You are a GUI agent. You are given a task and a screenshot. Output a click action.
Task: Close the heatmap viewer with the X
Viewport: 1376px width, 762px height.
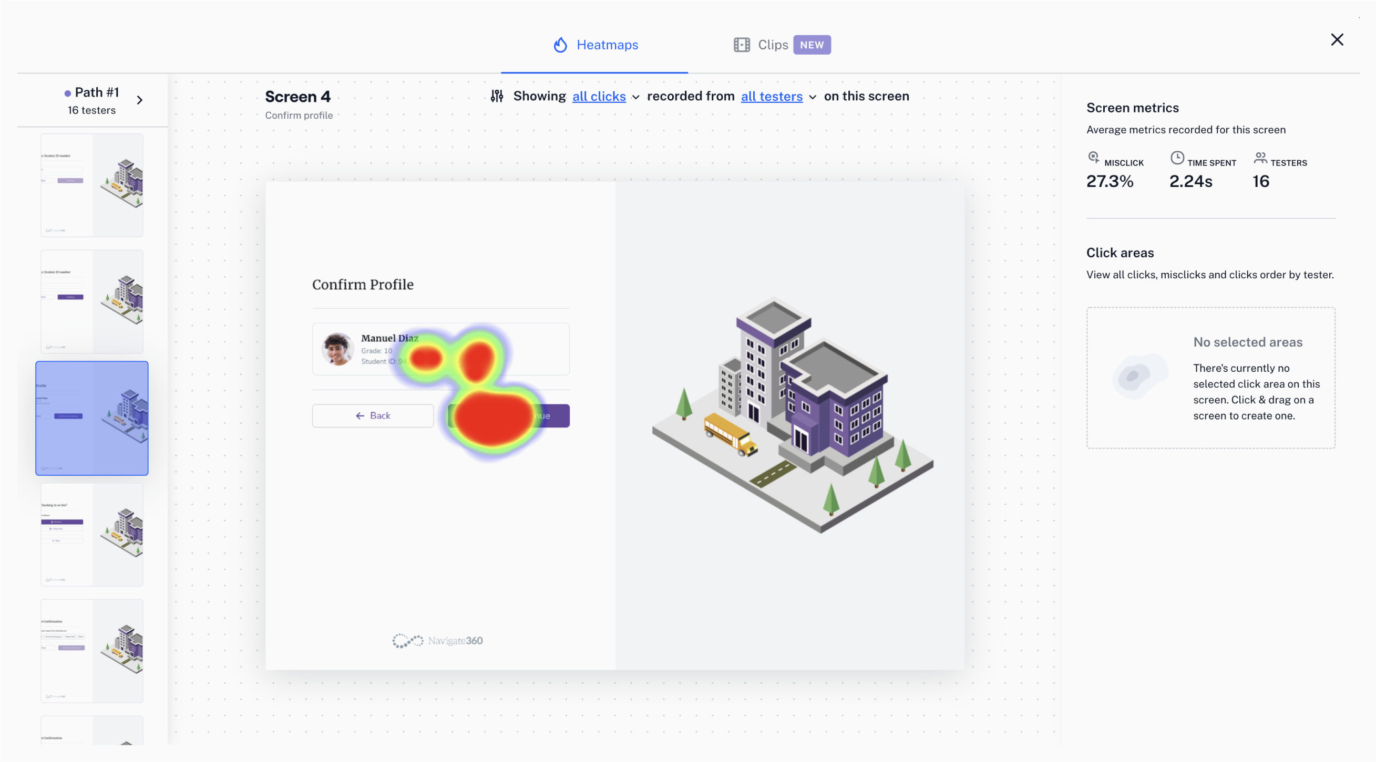tap(1337, 39)
